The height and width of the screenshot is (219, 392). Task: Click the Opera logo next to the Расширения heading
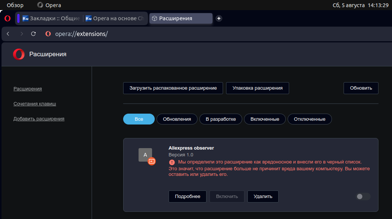(19, 54)
